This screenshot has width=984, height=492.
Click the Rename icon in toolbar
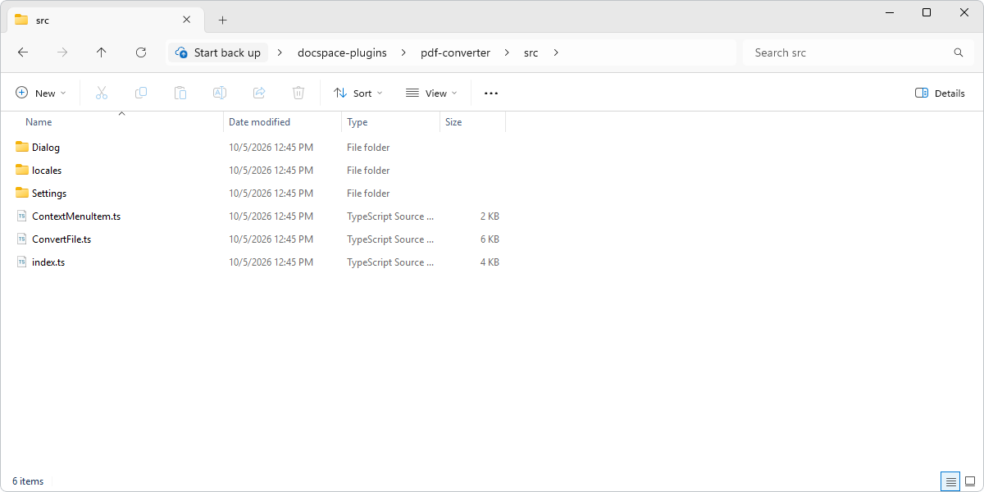pos(220,93)
